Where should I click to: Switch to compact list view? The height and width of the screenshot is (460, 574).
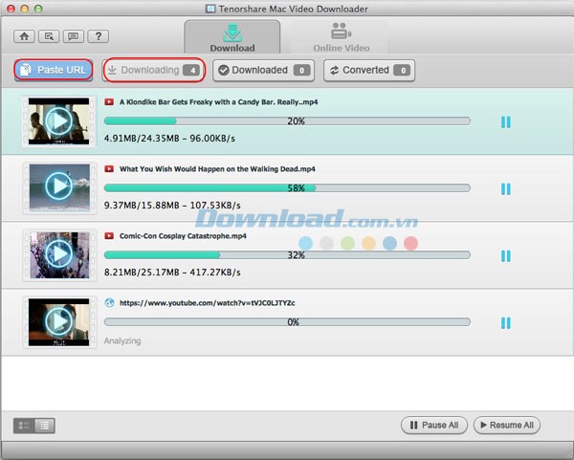45,426
